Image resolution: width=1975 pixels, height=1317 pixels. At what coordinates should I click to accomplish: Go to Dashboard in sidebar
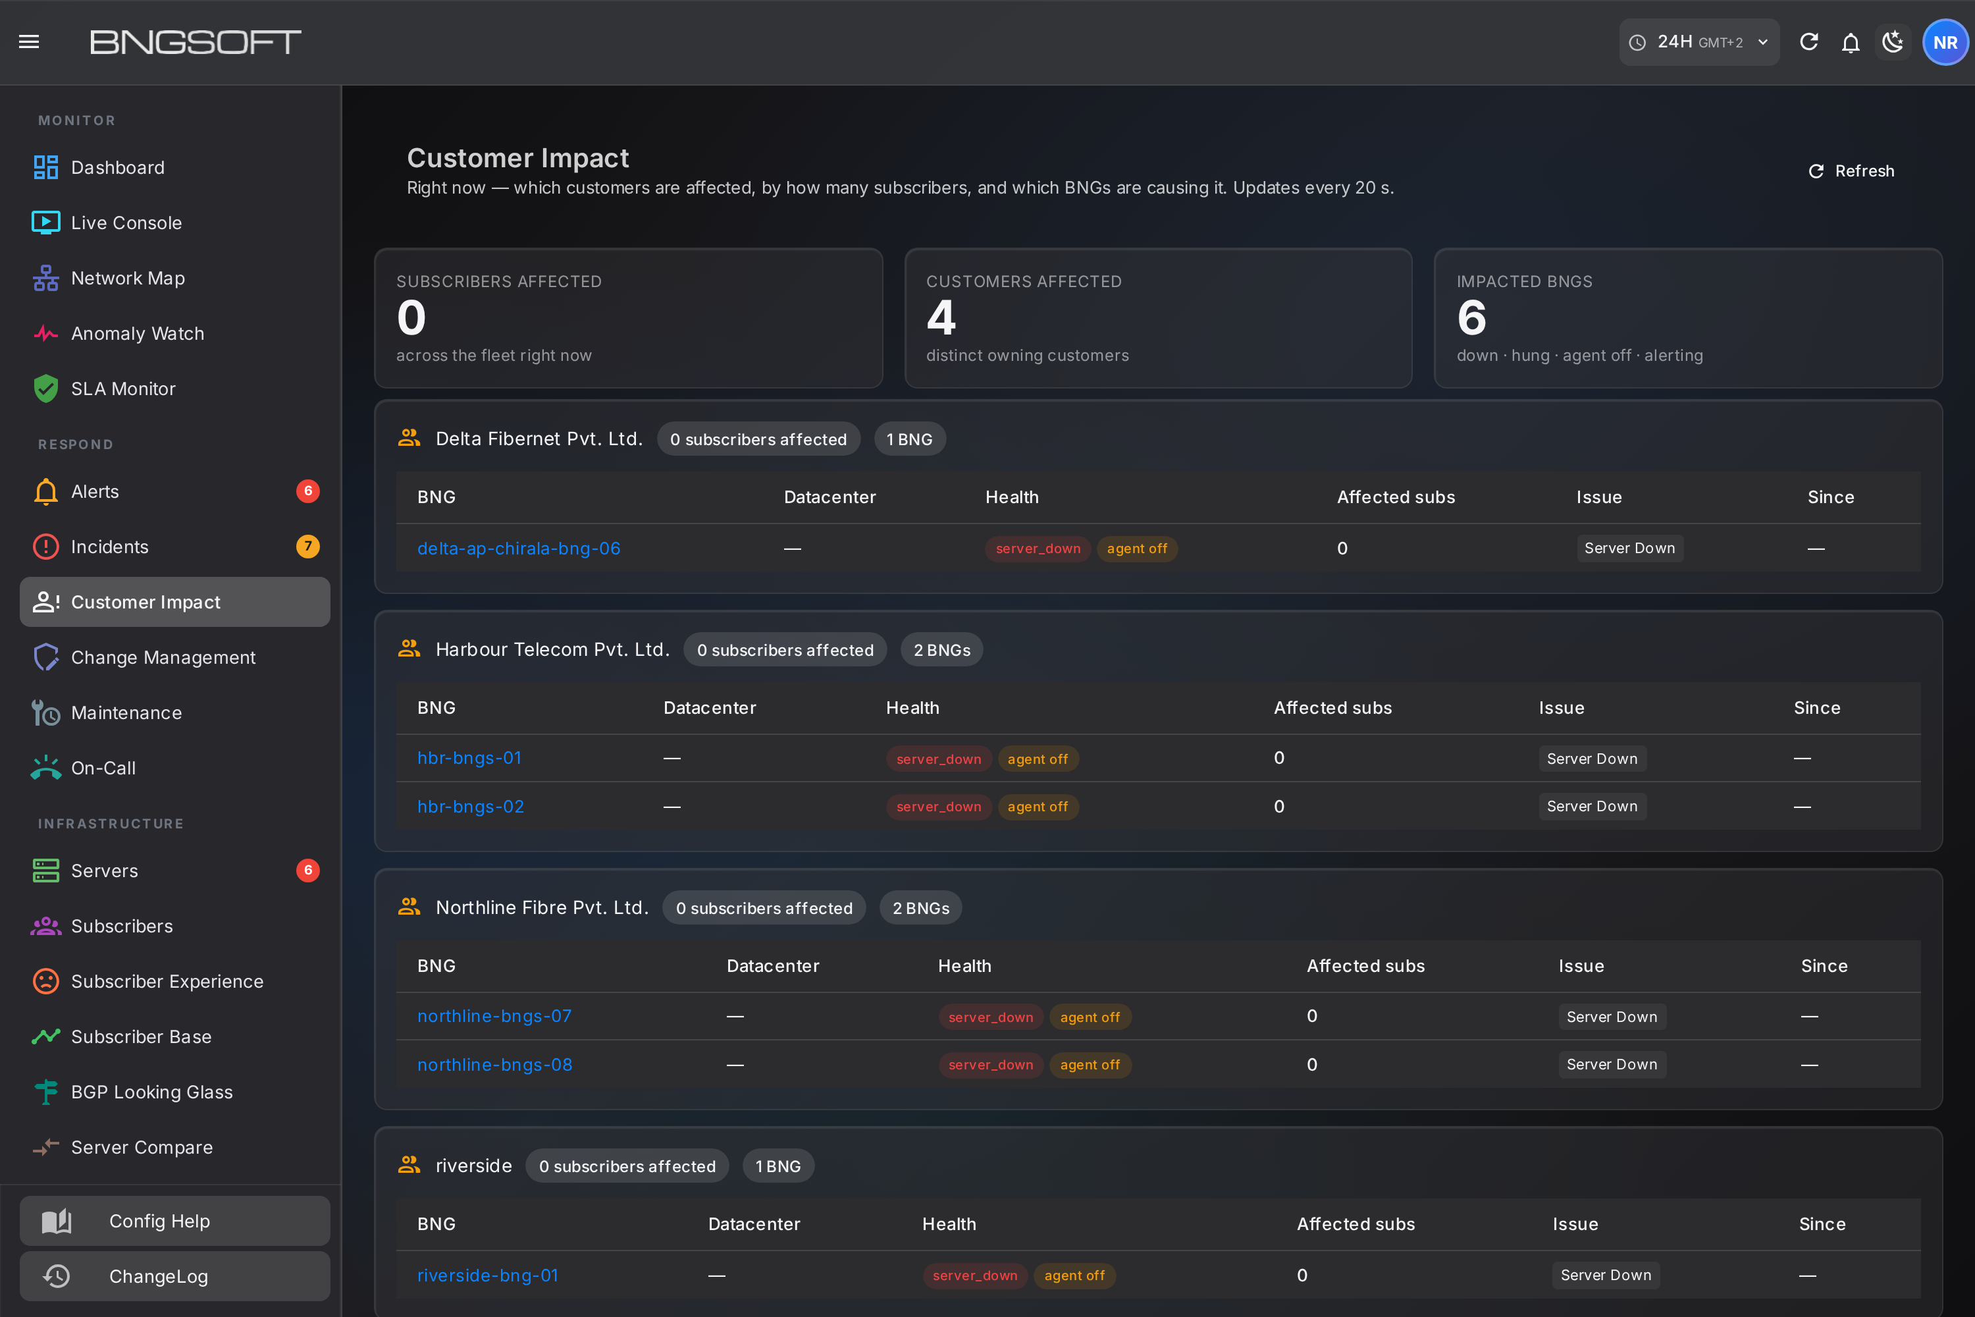[x=174, y=167]
